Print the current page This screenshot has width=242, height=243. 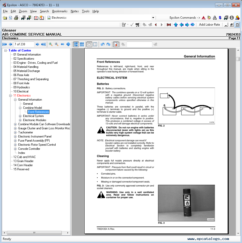click(x=16, y=18)
